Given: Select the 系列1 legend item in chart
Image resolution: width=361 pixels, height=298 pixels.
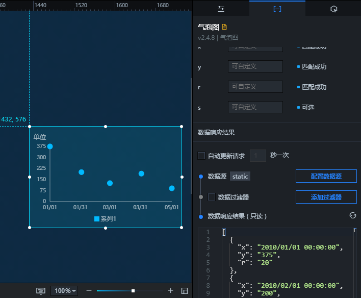Looking at the screenshot, I should [x=105, y=219].
